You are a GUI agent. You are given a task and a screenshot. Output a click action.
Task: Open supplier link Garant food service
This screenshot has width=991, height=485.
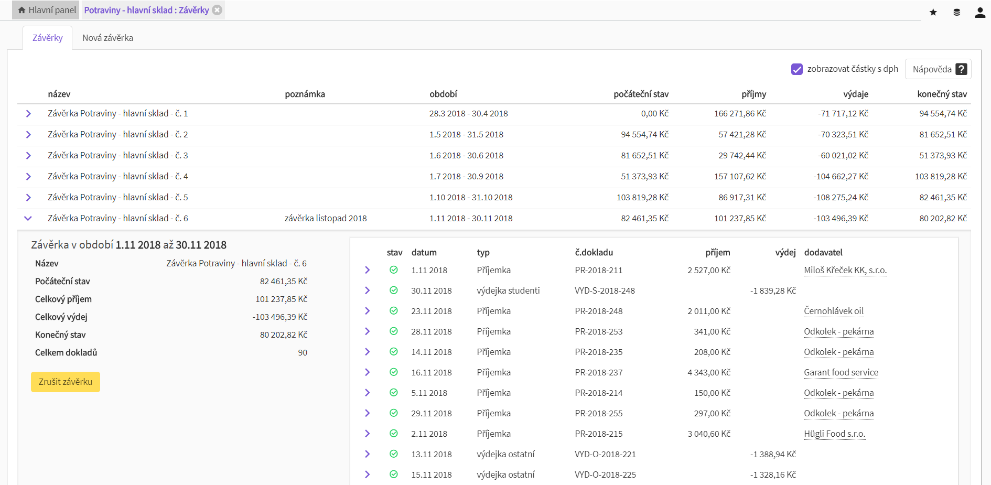tap(841, 372)
